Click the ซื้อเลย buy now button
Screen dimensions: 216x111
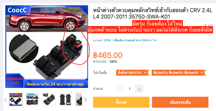pos(121,102)
